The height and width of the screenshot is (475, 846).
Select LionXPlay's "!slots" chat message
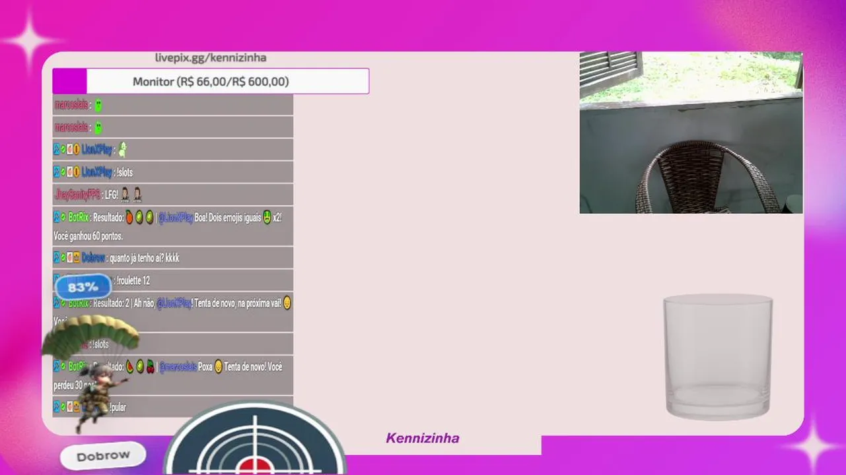click(125, 172)
